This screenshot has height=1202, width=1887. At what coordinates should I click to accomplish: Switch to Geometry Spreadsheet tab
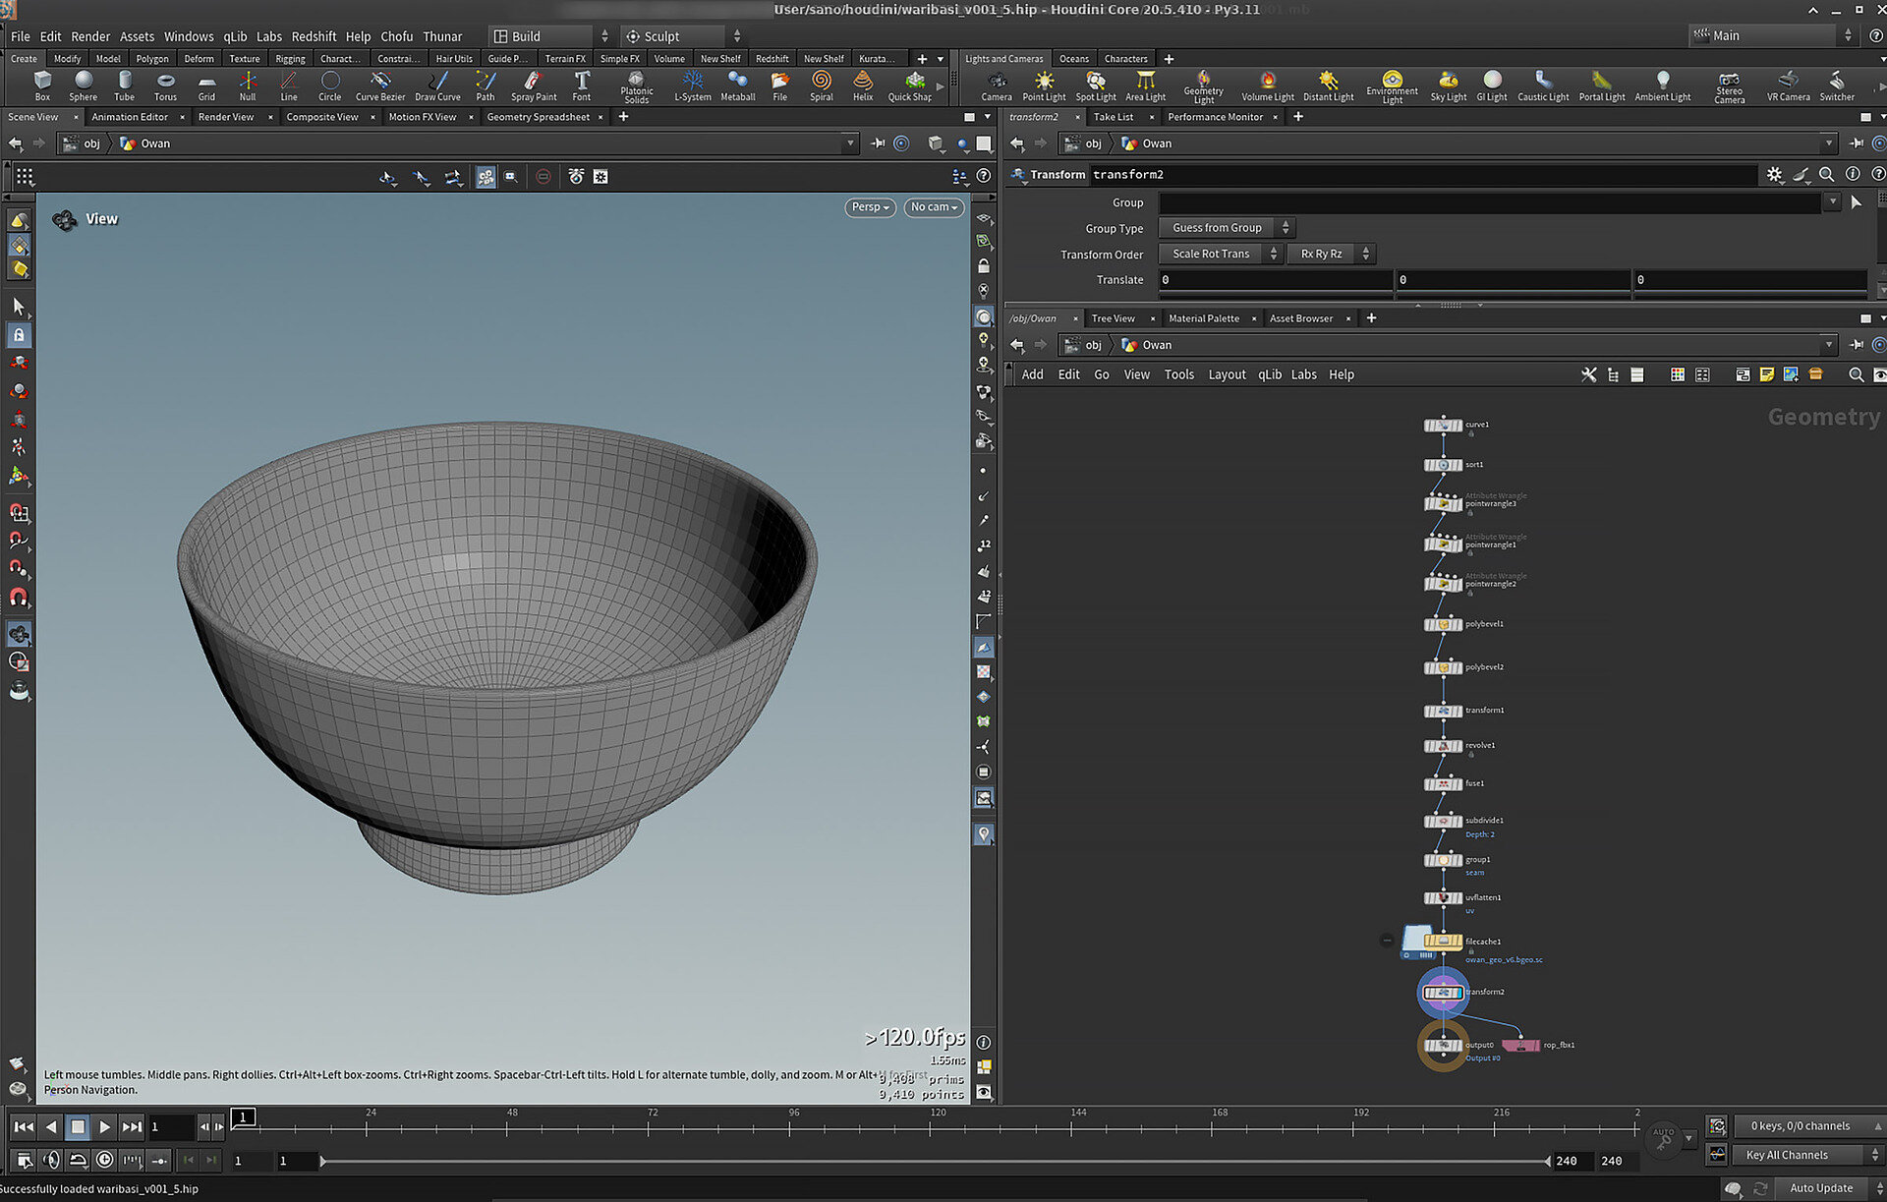[x=538, y=117]
